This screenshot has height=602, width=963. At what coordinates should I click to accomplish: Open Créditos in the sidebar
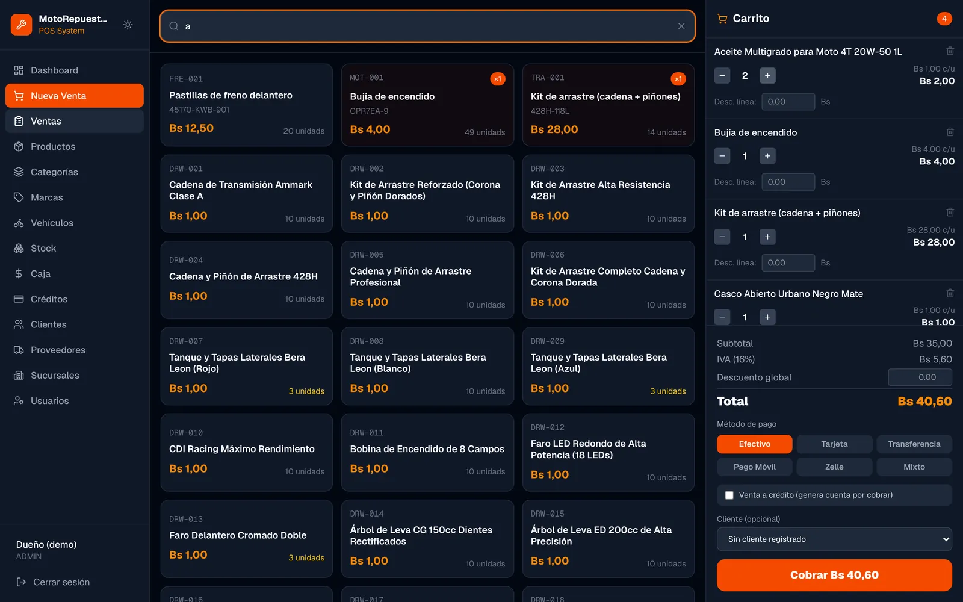(x=75, y=299)
